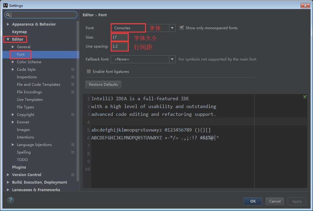
Task: Open File Types settings
Action: pyautogui.click(x=25, y=107)
